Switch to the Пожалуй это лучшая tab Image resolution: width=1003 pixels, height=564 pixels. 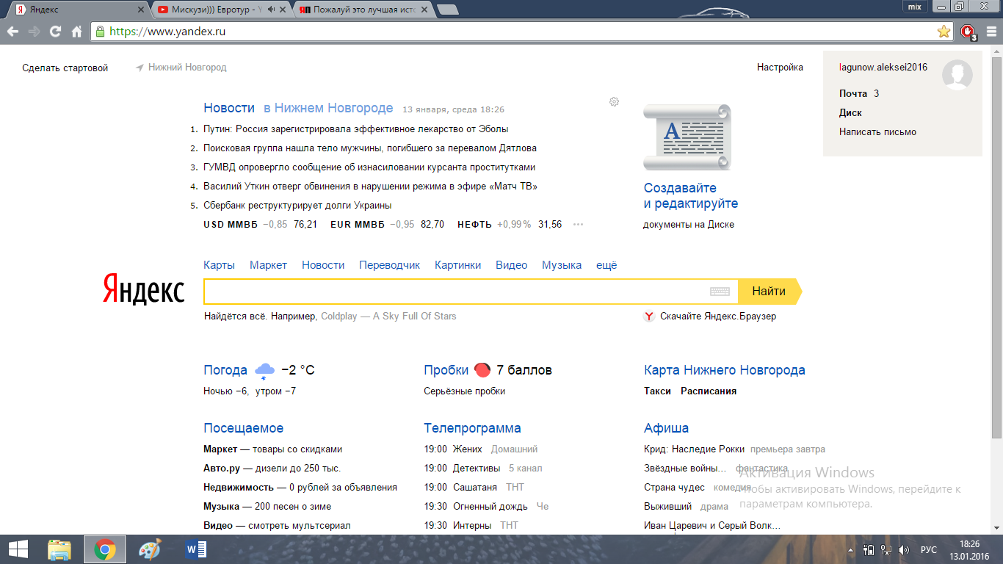coord(363,10)
